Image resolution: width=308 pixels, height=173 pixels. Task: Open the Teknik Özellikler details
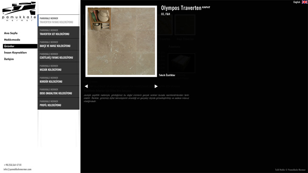[x=167, y=75]
